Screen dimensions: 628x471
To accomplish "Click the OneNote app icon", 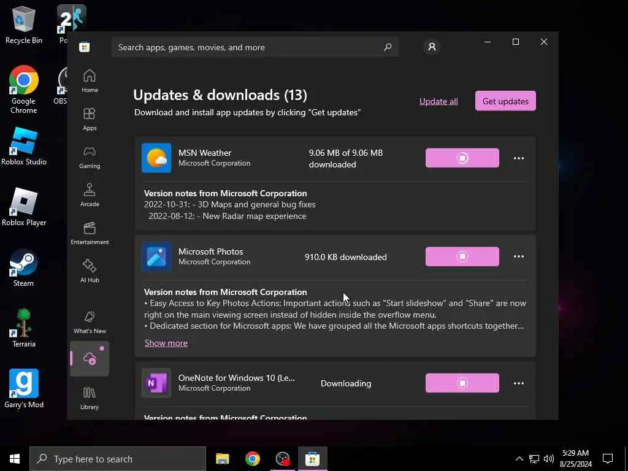I will (x=156, y=383).
